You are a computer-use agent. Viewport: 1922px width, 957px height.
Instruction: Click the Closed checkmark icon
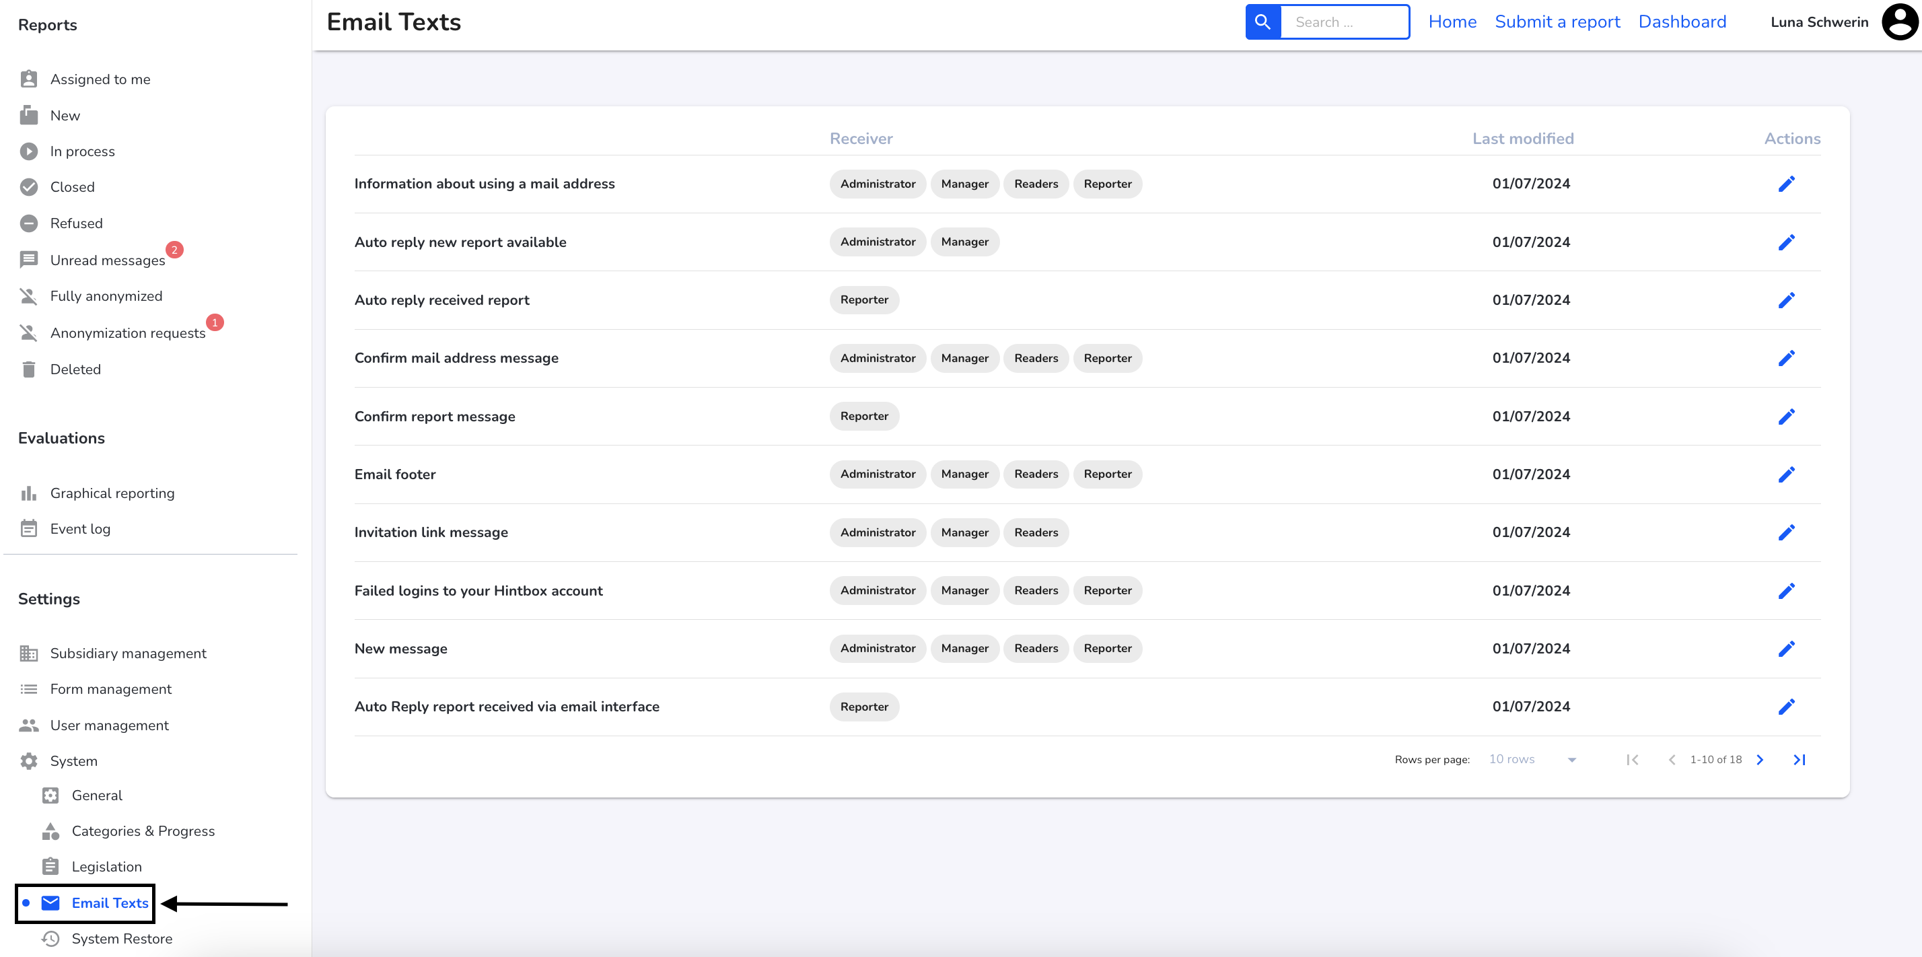coord(29,187)
